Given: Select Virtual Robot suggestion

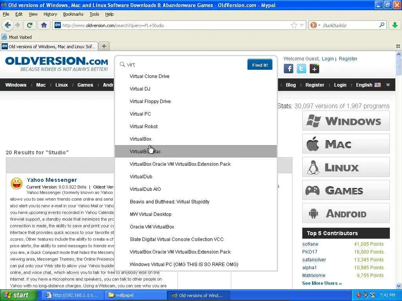Looking at the screenshot, I should [x=196, y=127].
